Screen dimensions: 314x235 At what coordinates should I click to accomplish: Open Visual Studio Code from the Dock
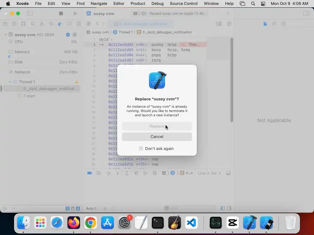(191, 223)
